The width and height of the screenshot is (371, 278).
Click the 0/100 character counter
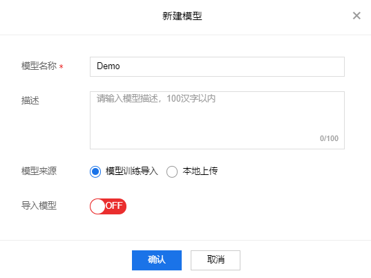(329, 138)
